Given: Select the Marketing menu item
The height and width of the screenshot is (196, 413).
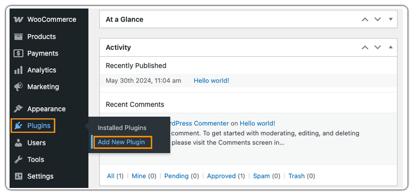Looking at the screenshot, I should tap(43, 87).
